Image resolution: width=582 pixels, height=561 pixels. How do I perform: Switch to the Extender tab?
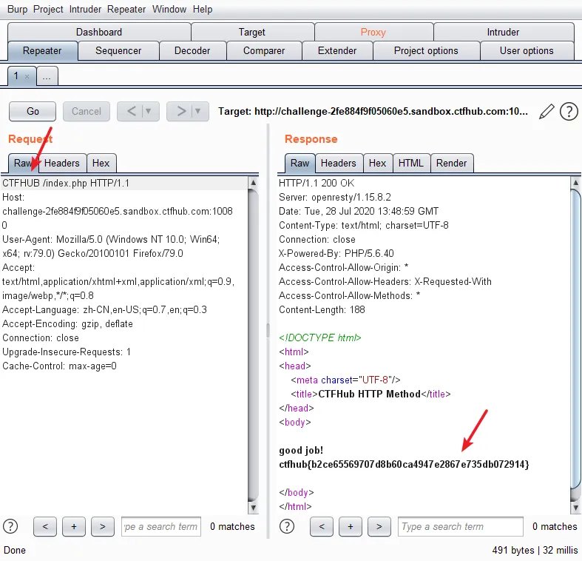point(337,50)
